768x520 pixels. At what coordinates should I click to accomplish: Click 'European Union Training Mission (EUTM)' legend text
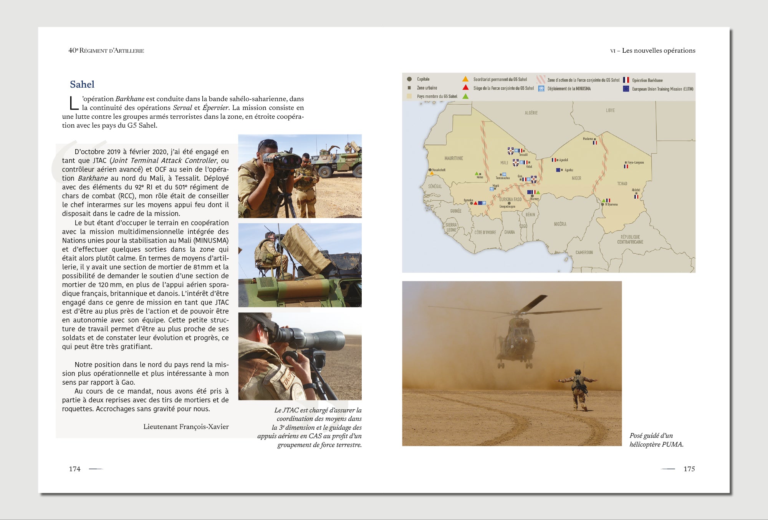(663, 89)
